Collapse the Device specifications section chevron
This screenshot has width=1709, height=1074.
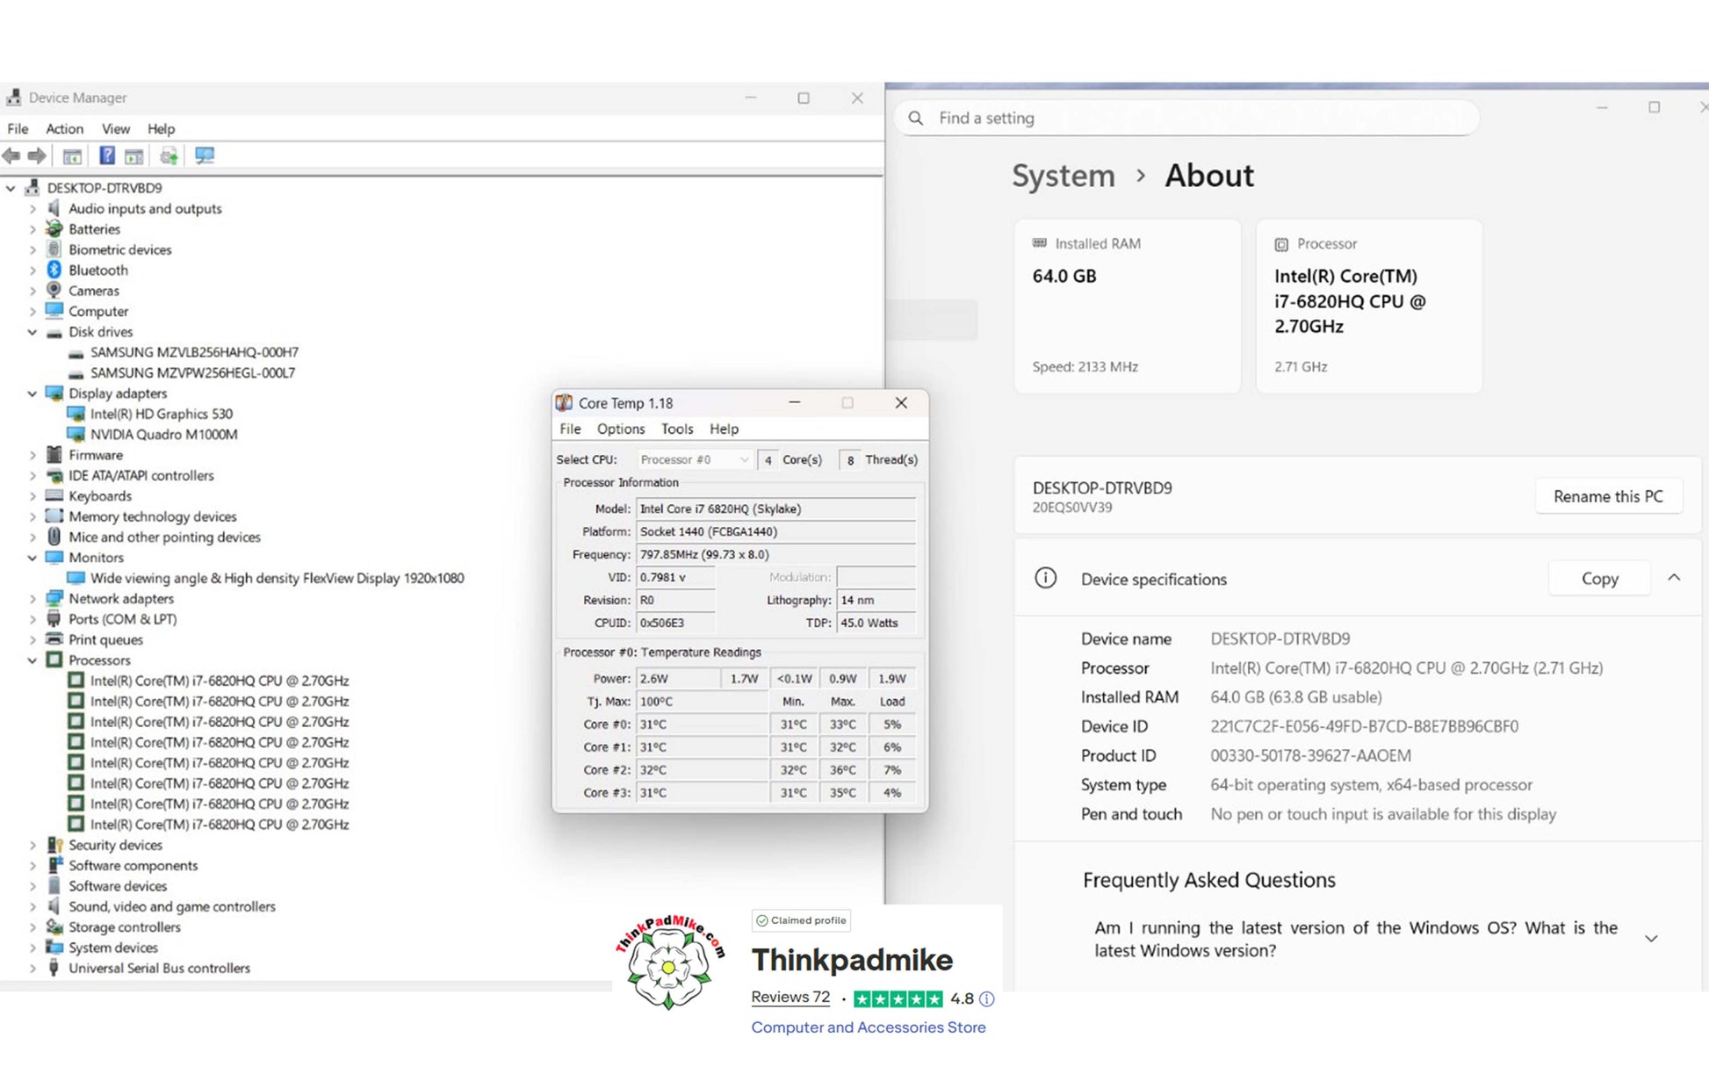tap(1674, 578)
